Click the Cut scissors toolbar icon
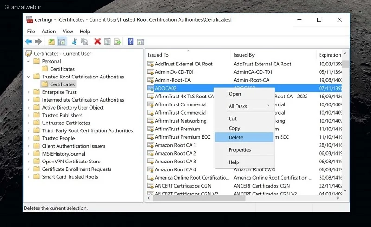Image resolution: width=371 pixels, height=227 pixels. point(75,41)
